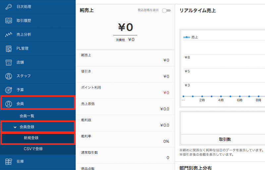Click 会員登録 submenu label
Viewport: 265px width, 170px height.
coord(27,127)
